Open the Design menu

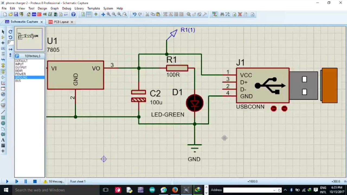(x=42, y=8)
